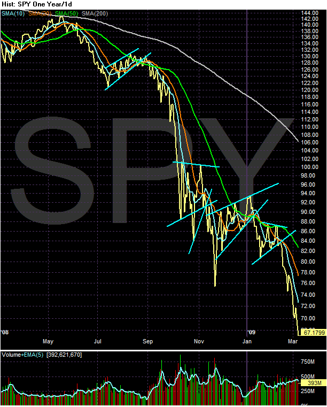The image size is (327, 407).
Task: Click the [392,621,670] volume value
Action: 64,355
